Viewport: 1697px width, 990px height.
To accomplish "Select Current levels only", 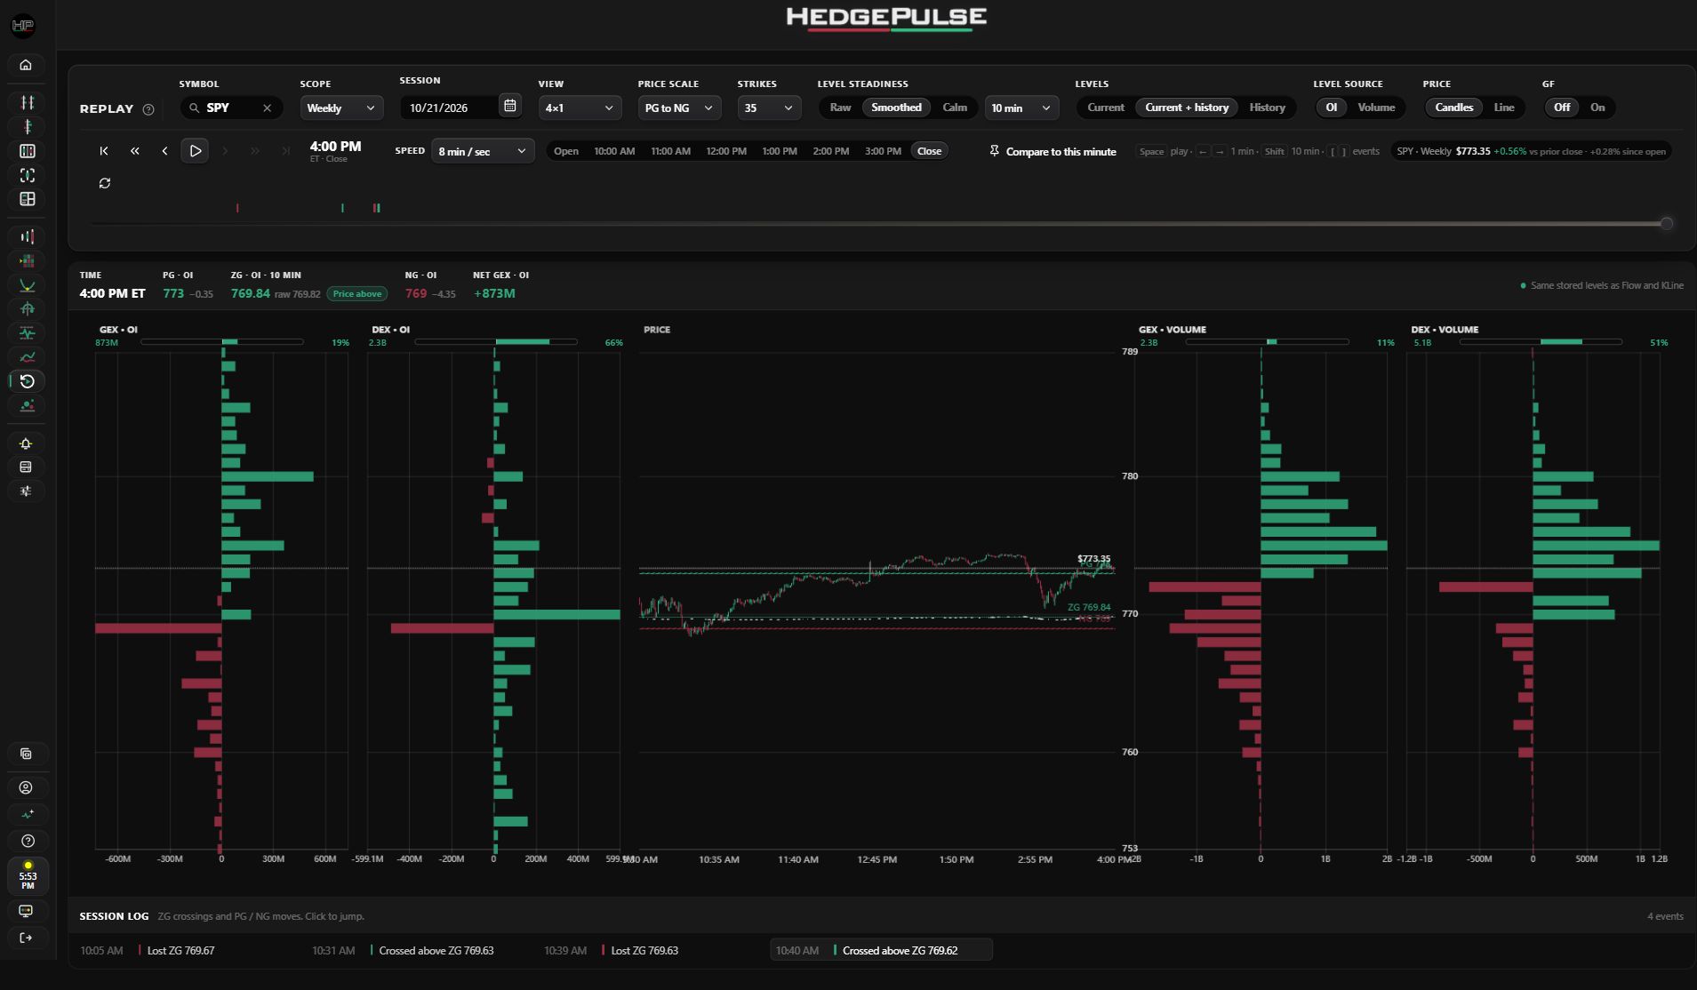I will 1106,108.
